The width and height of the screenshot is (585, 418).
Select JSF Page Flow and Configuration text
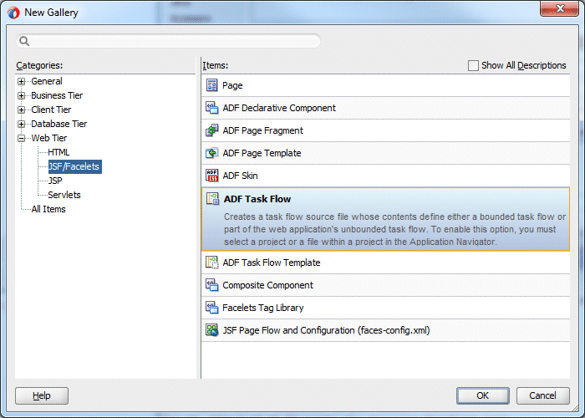click(x=326, y=330)
